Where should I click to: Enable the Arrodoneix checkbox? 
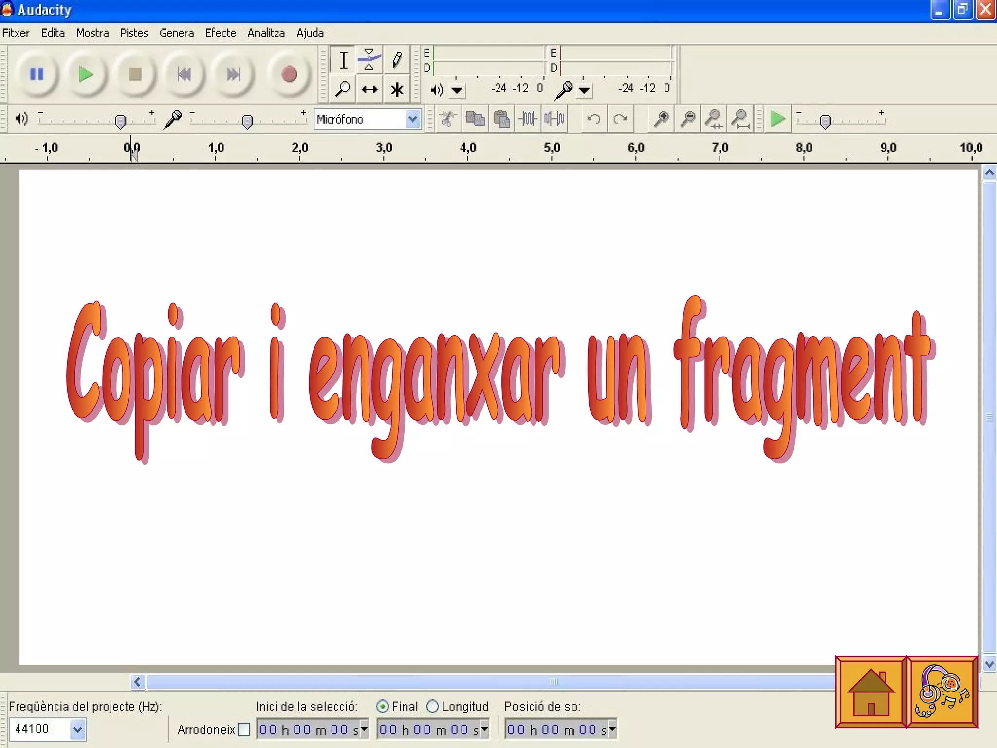coord(244,729)
